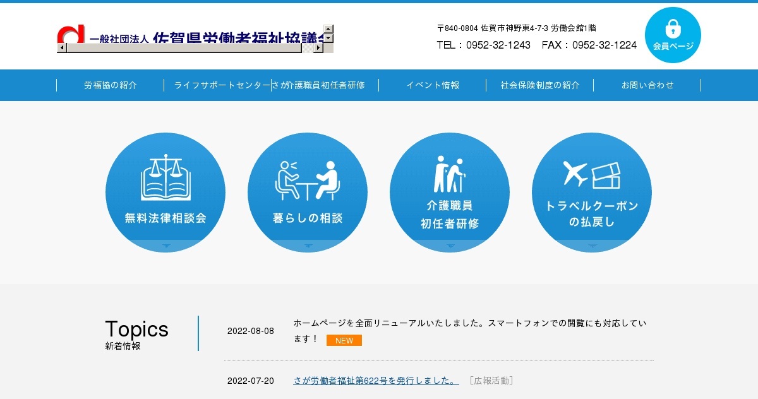Open イベント情報 navigation item
The width and height of the screenshot is (758, 399).
pyautogui.click(x=433, y=85)
